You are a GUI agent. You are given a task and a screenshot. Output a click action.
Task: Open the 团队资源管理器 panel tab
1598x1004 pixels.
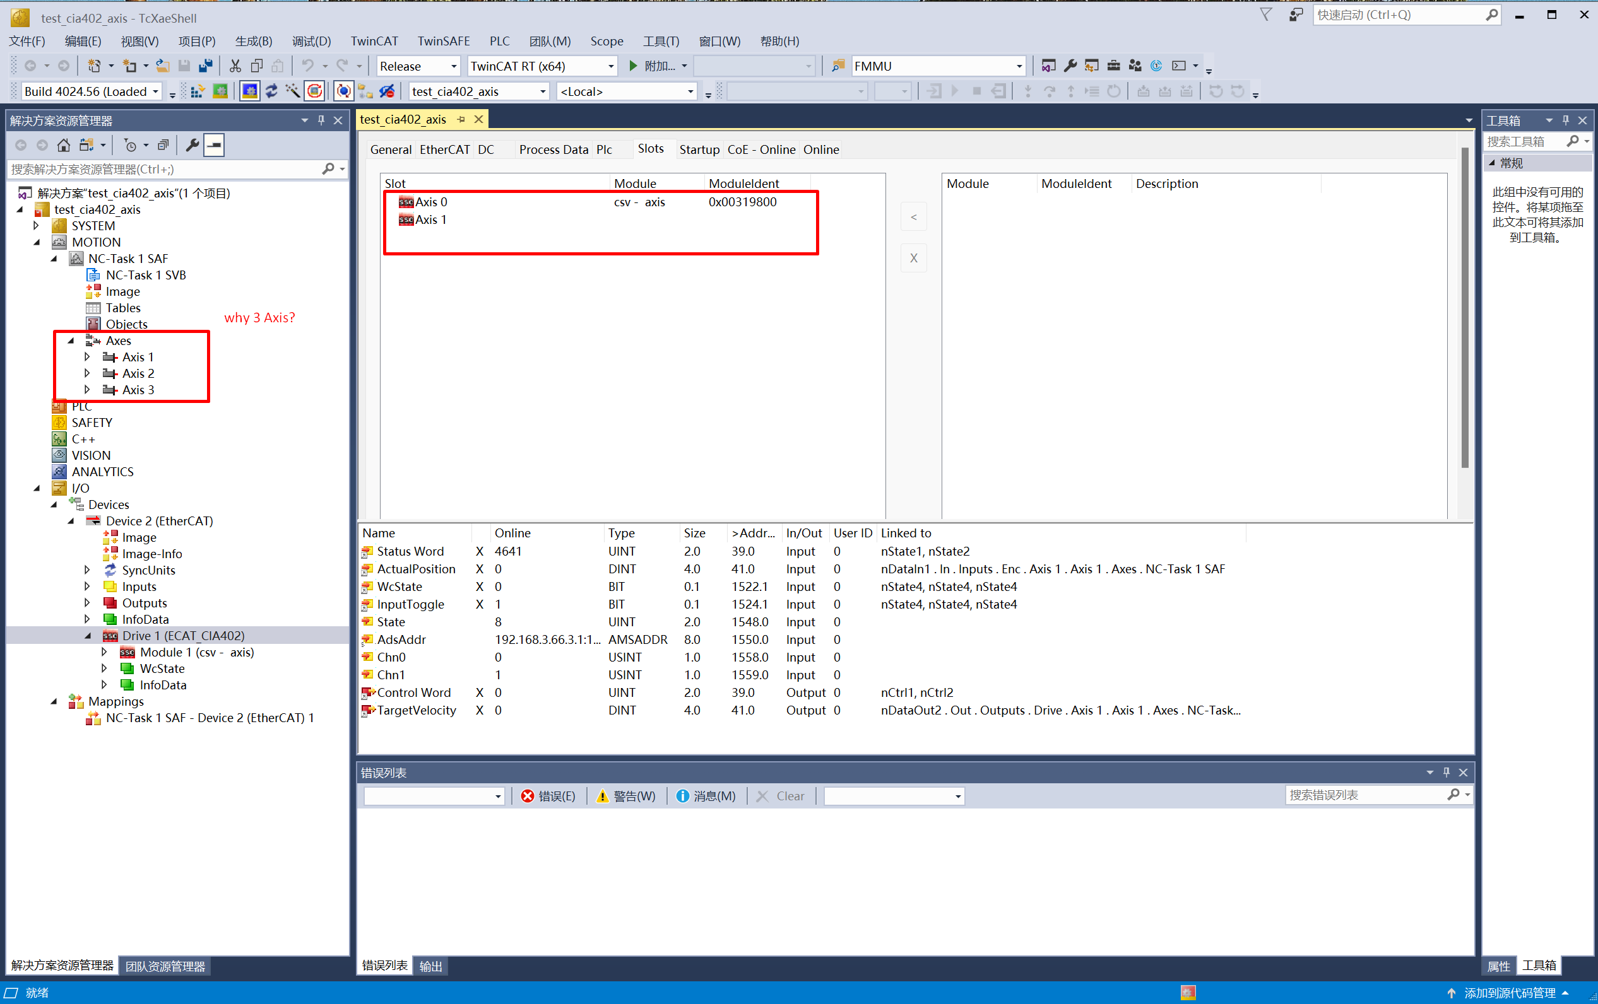click(165, 966)
